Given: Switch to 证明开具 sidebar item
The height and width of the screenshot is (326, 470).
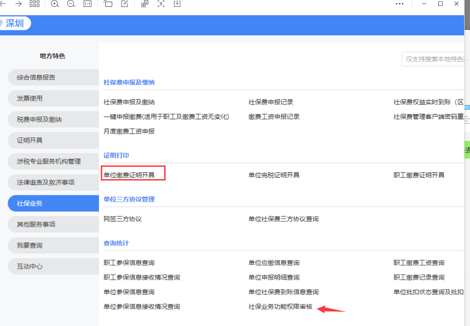Looking at the screenshot, I should (53, 140).
